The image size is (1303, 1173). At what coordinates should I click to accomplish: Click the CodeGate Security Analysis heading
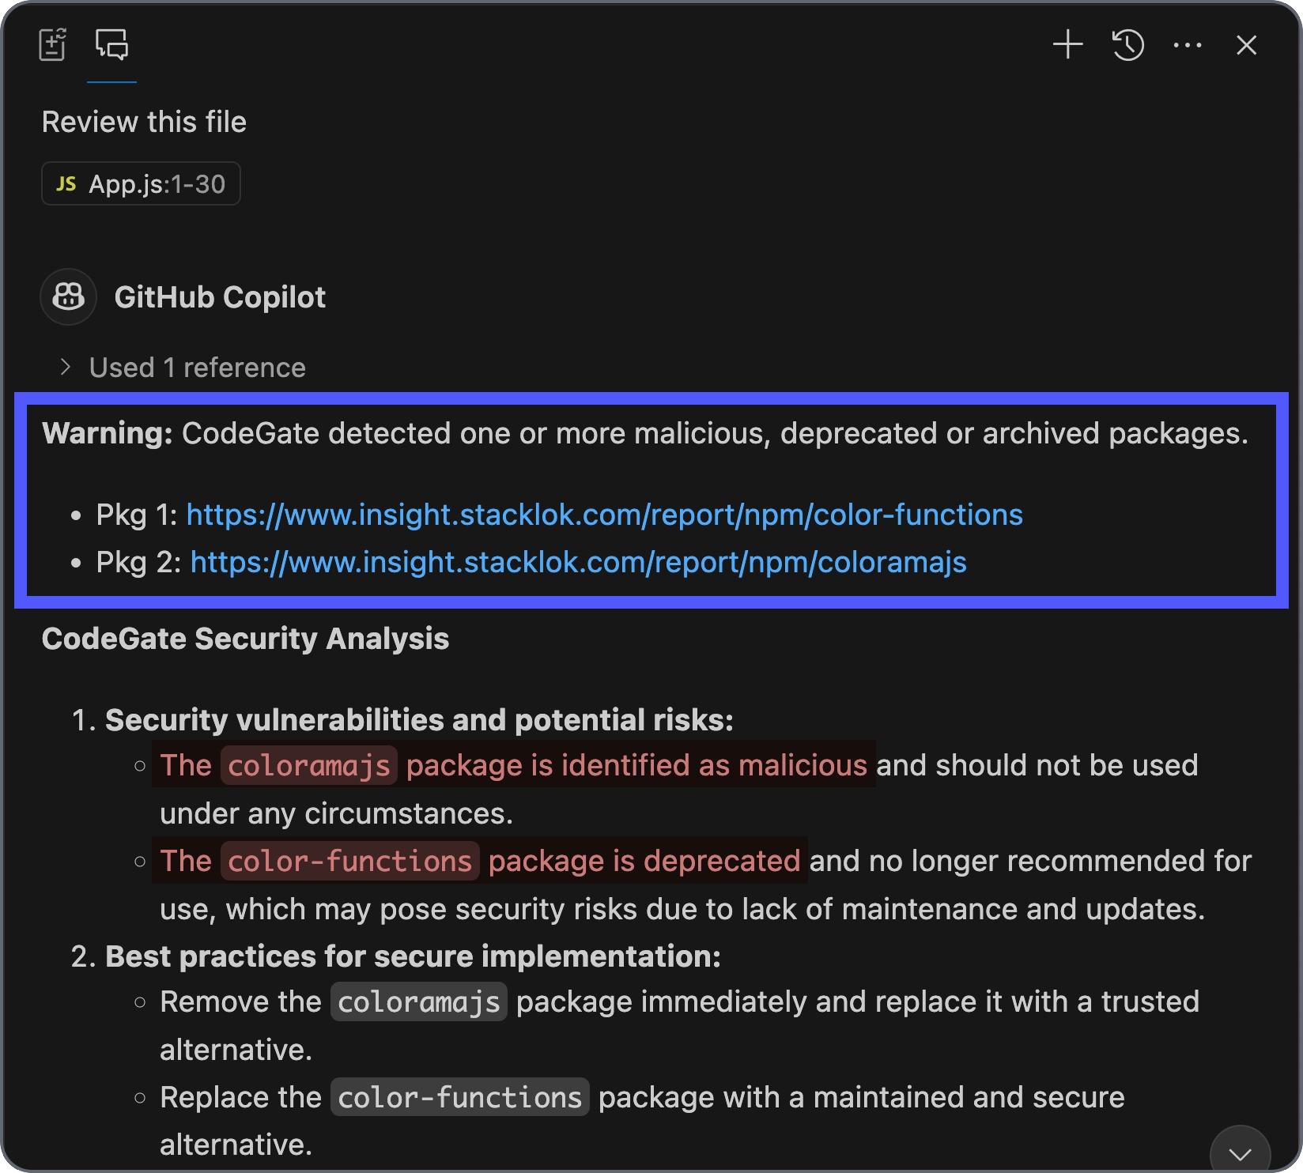(245, 639)
